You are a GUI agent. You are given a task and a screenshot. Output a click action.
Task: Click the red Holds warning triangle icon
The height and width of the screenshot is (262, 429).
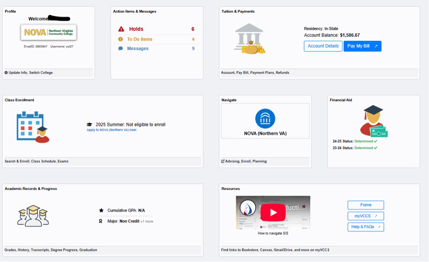[121, 29]
